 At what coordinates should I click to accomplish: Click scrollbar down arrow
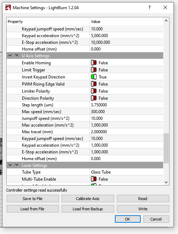[x=166, y=182]
